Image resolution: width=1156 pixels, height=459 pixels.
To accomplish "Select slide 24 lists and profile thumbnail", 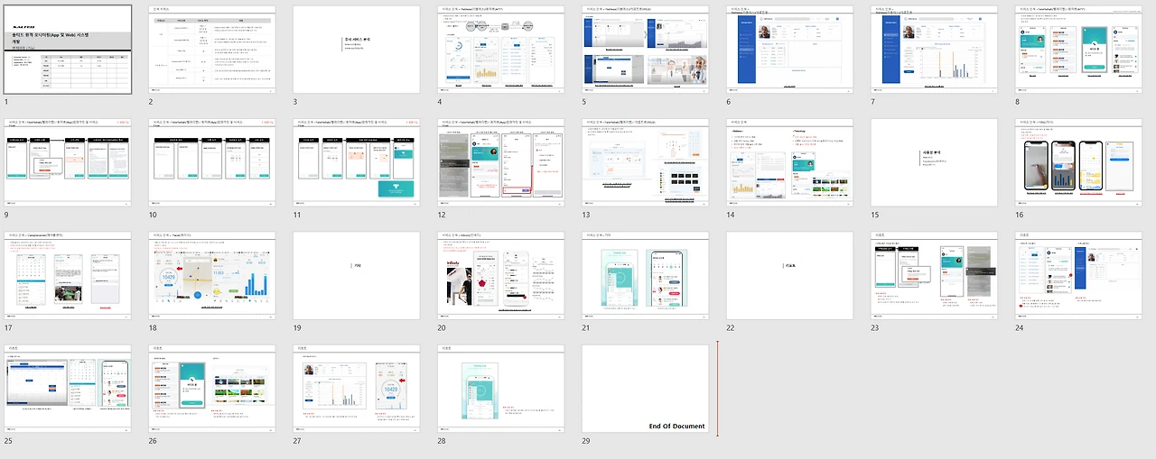I will pyautogui.click(x=1078, y=275).
